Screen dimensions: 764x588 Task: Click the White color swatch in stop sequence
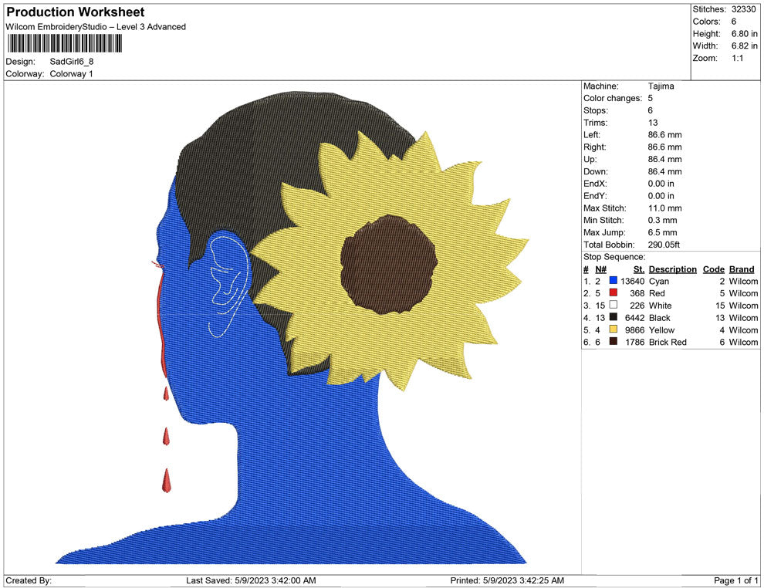click(x=614, y=305)
